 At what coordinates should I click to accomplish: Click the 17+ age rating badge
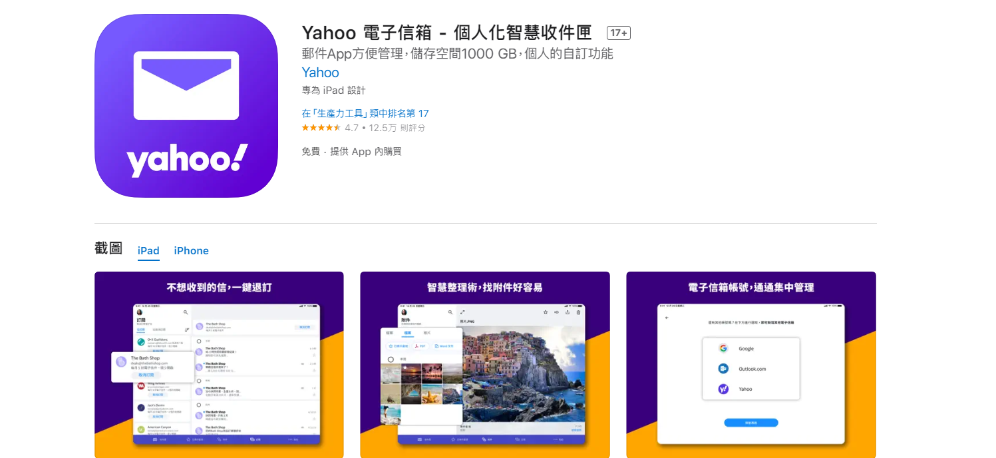[619, 33]
